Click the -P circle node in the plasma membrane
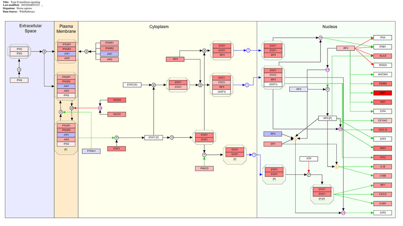403x226 pixels. click(x=60, y=112)
